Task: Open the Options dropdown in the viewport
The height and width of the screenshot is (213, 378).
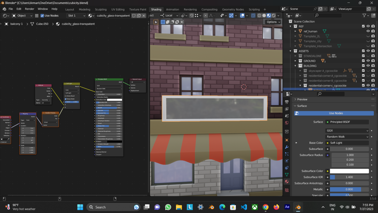Action: click(273, 22)
